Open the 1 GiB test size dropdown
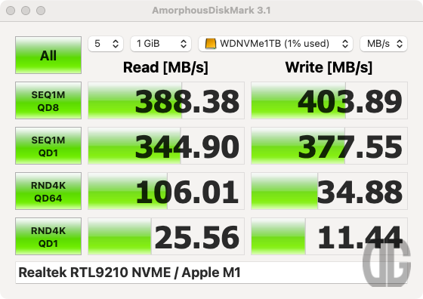This screenshot has height=299, width=423. [x=161, y=44]
